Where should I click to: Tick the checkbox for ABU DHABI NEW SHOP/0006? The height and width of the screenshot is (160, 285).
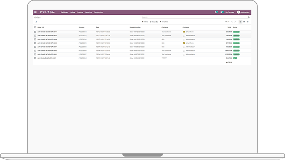(35, 43)
